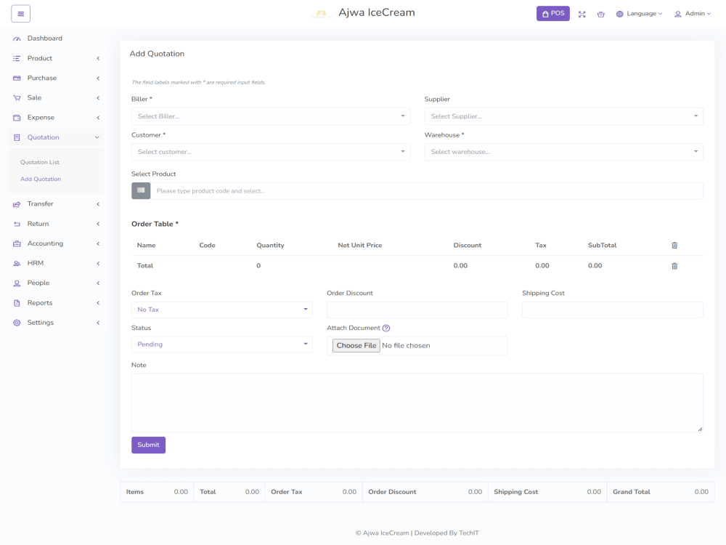Remove the Total row using the trash icon
This screenshot has width=726, height=545.
click(x=674, y=265)
